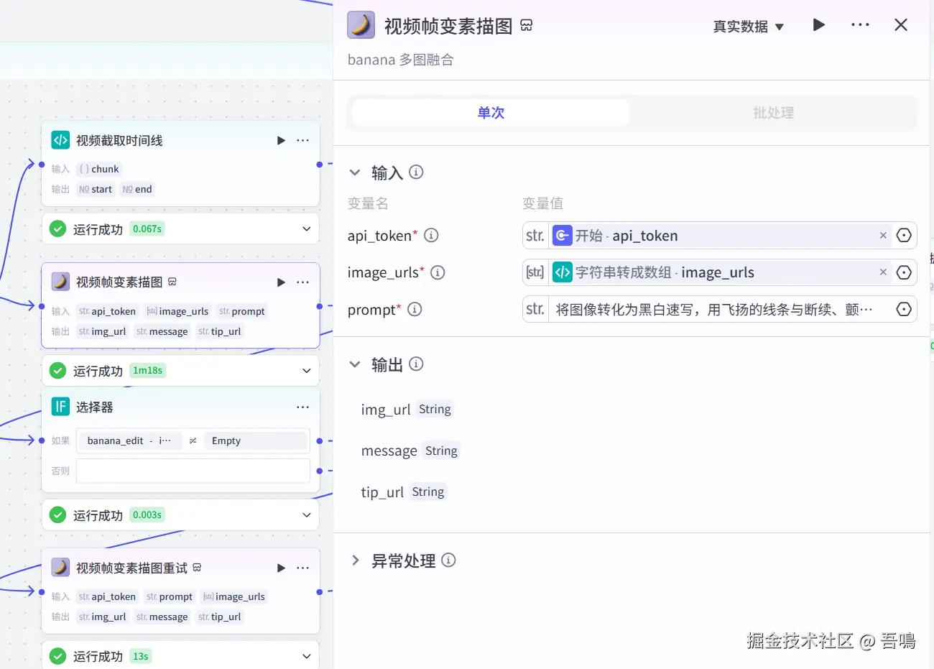Click the Empty condition value in 选择器
The width and height of the screenshot is (934, 669).
[255, 440]
